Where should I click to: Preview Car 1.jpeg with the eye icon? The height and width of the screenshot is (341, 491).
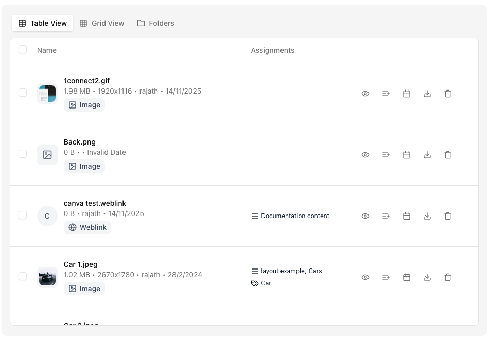(x=365, y=277)
